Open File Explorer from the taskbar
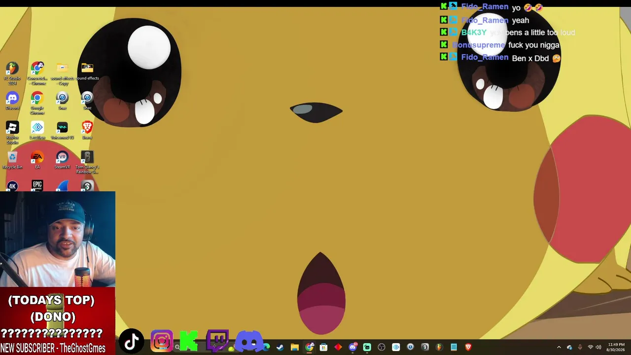The height and width of the screenshot is (355, 631). pos(295,347)
